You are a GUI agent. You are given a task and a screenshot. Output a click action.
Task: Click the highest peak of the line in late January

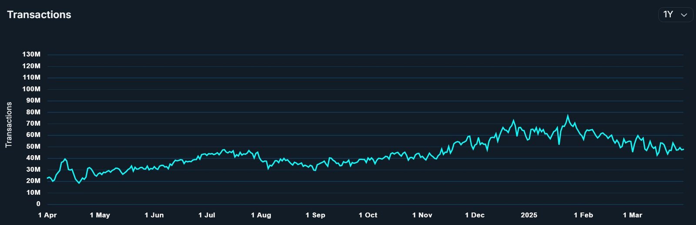click(x=567, y=116)
